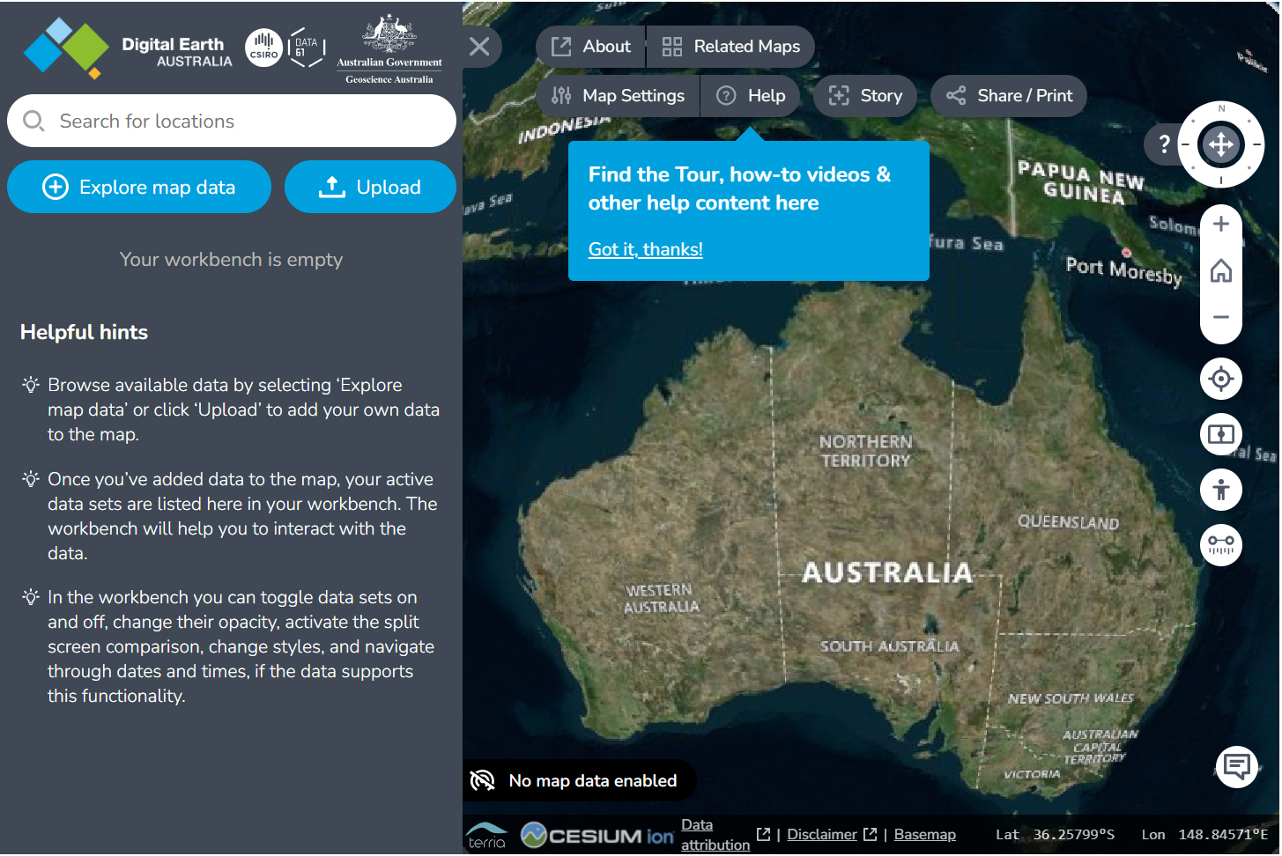1282x856 pixels.
Task: Expand the Share / Print panel
Action: point(1009,96)
